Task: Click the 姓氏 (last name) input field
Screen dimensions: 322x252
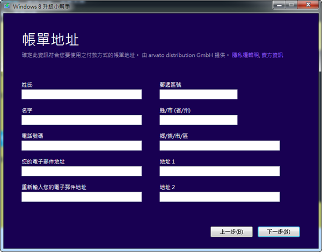Action: click(82, 94)
